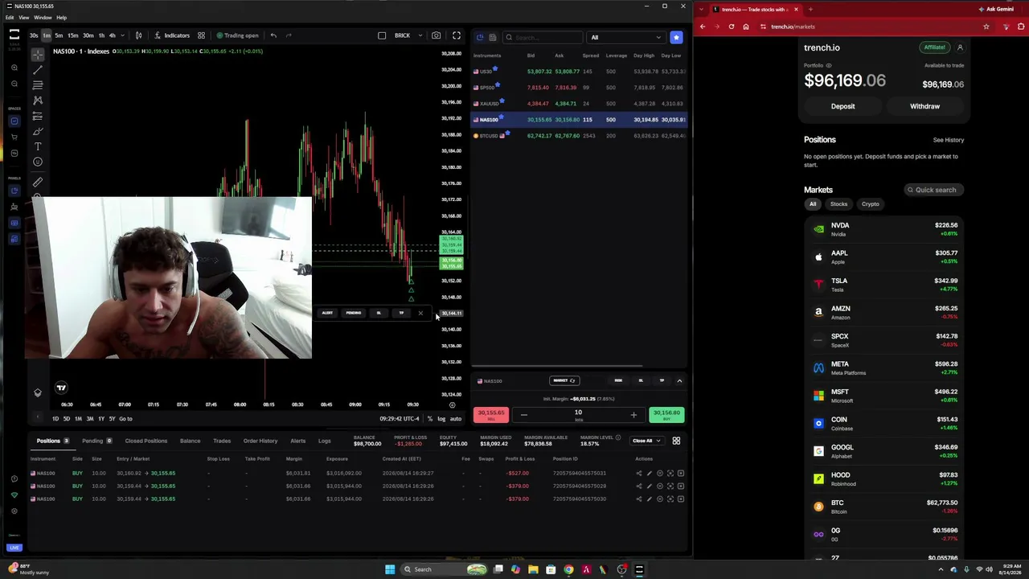The image size is (1029, 579).
Task: Select the ruler measure tool
Action: click(x=38, y=183)
